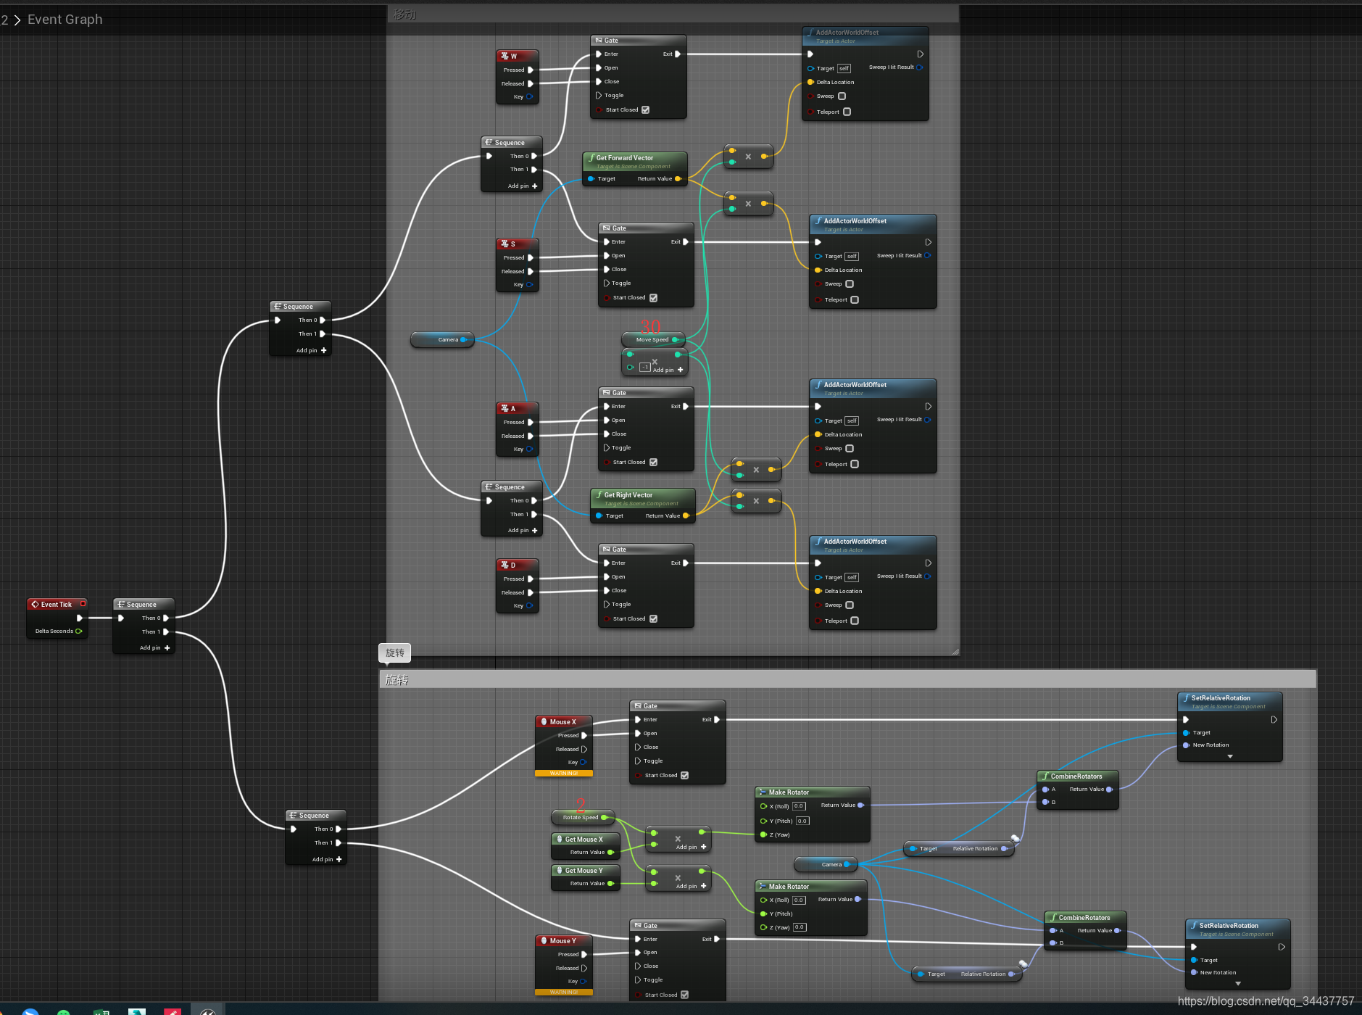Click the self Target field on the topmost AddActorWorldOffset
The image size is (1362, 1015).
click(844, 68)
